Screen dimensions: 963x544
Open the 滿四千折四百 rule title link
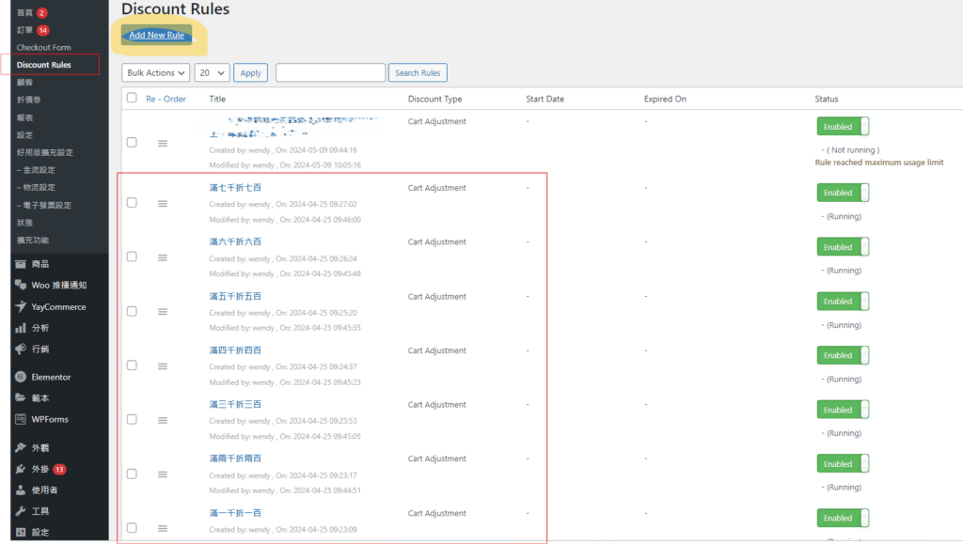coord(235,350)
